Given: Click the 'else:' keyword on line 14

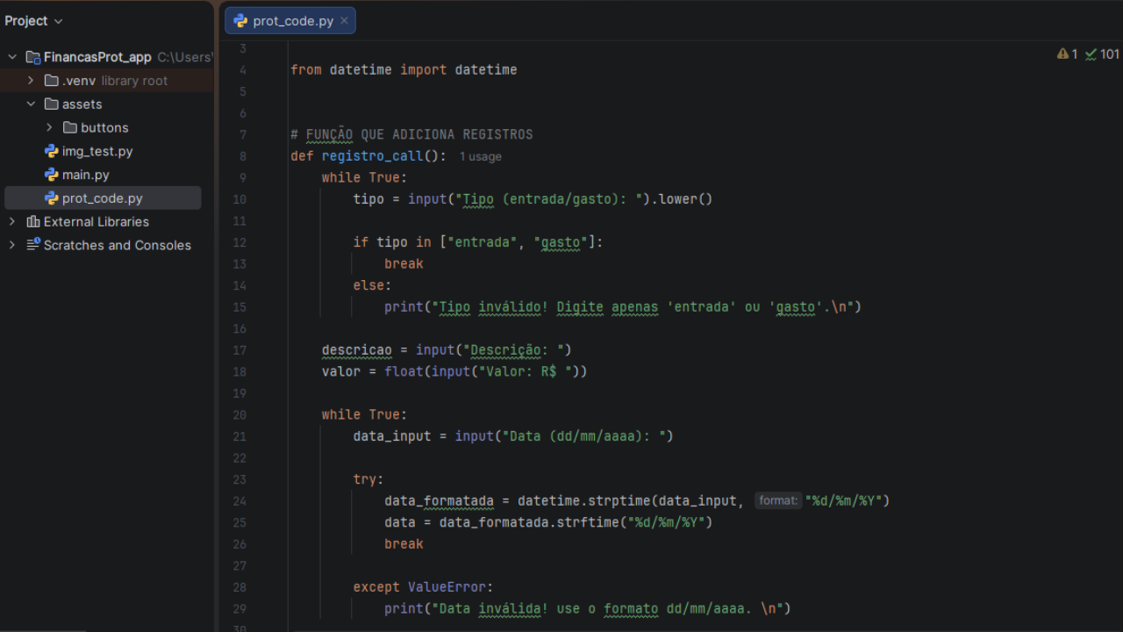Looking at the screenshot, I should pos(373,285).
